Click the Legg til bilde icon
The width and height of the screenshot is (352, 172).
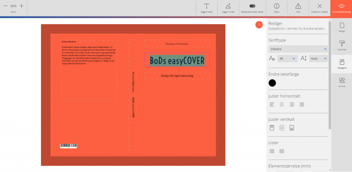[228, 6]
